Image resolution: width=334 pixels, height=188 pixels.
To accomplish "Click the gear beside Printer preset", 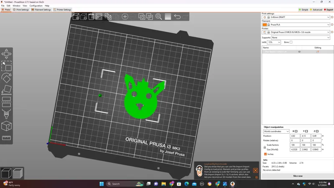I will tap(332, 32).
